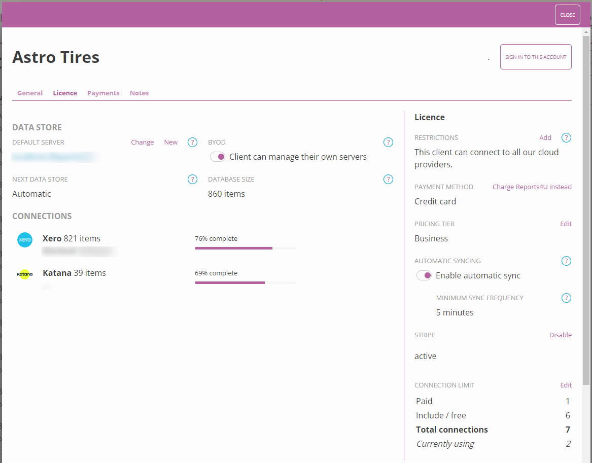The image size is (592, 463).
Task: Click the Katana connection icon
Action: (x=24, y=274)
